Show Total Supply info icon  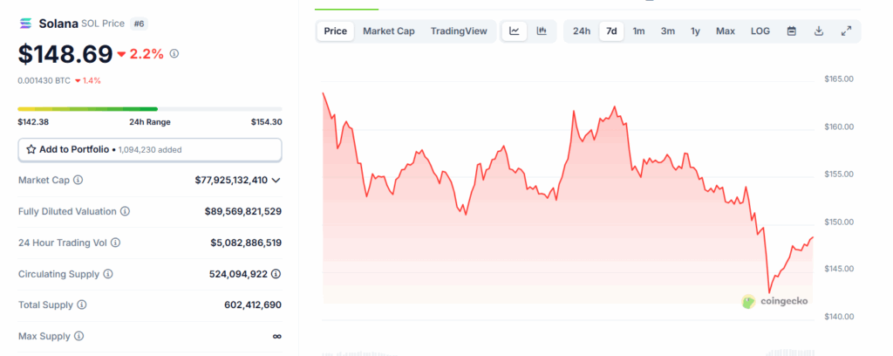coord(81,305)
